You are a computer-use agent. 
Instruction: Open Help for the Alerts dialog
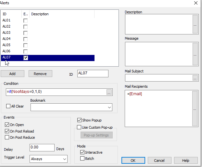(x=186, y=161)
